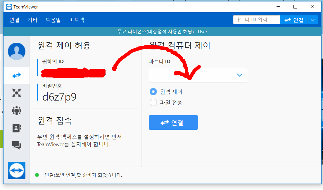This screenshot has height=190, width=323.
Task: Open the 기타 menu
Action: (x=32, y=20)
